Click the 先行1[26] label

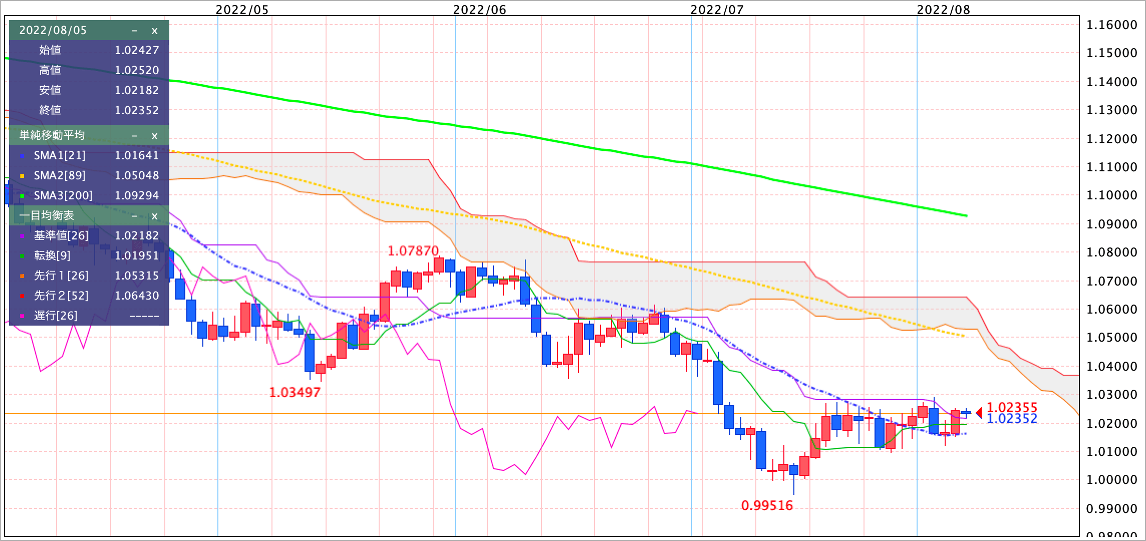61,276
